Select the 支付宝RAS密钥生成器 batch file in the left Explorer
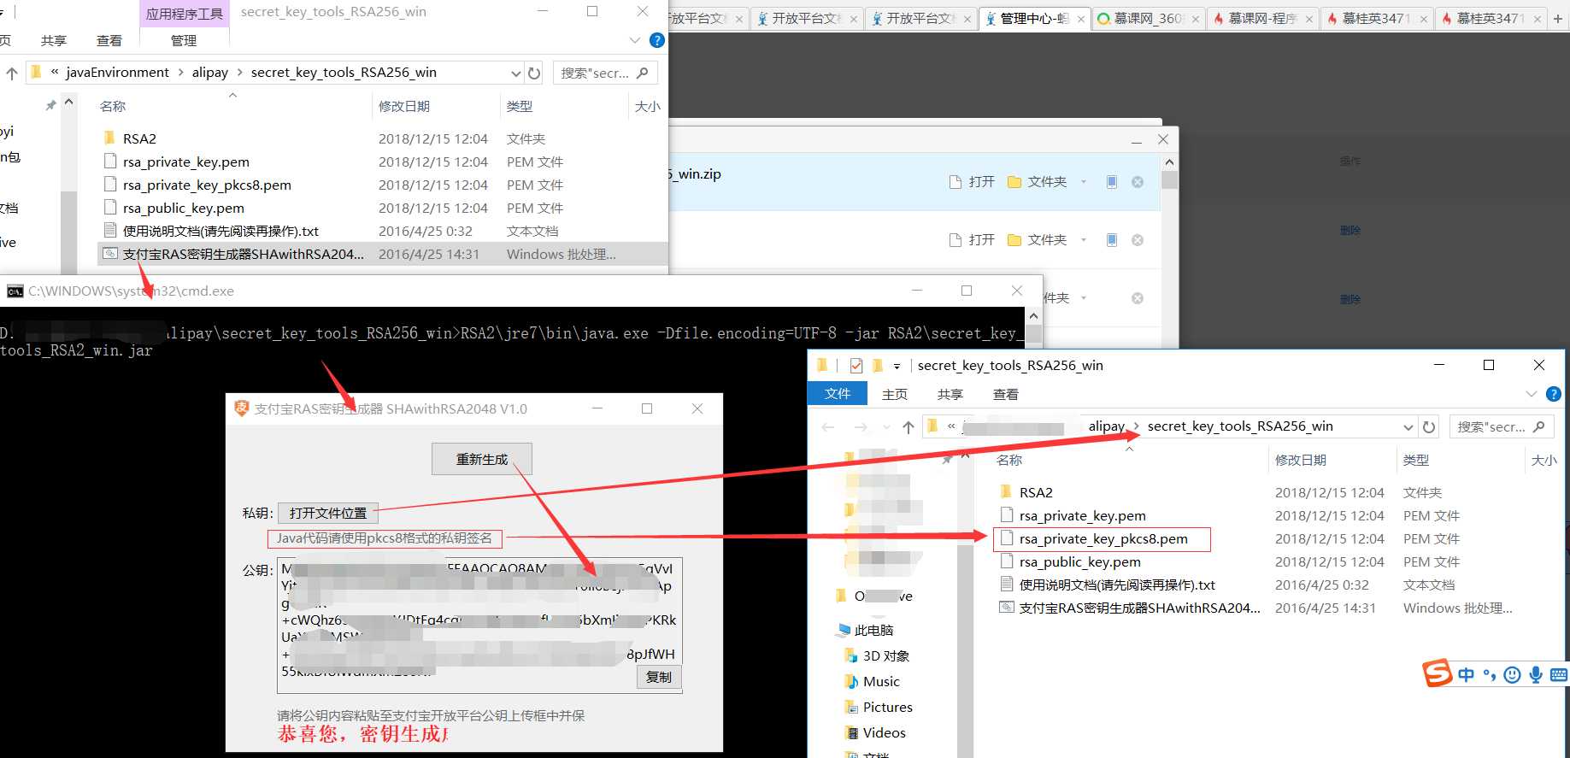 tap(243, 254)
